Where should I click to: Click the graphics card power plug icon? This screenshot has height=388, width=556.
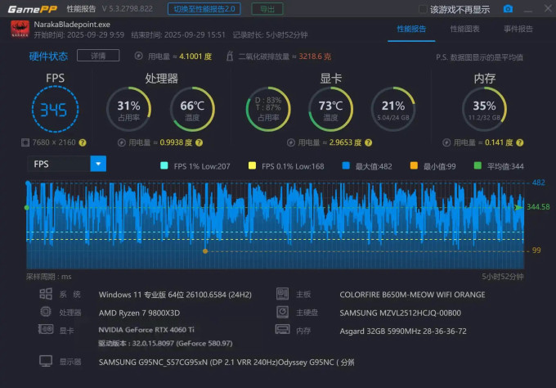click(x=291, y=142)
